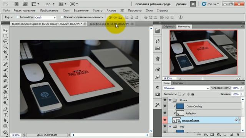Select the Crop tool
Image resolution: width=246 pixels, height=138 pixels.
5,52
